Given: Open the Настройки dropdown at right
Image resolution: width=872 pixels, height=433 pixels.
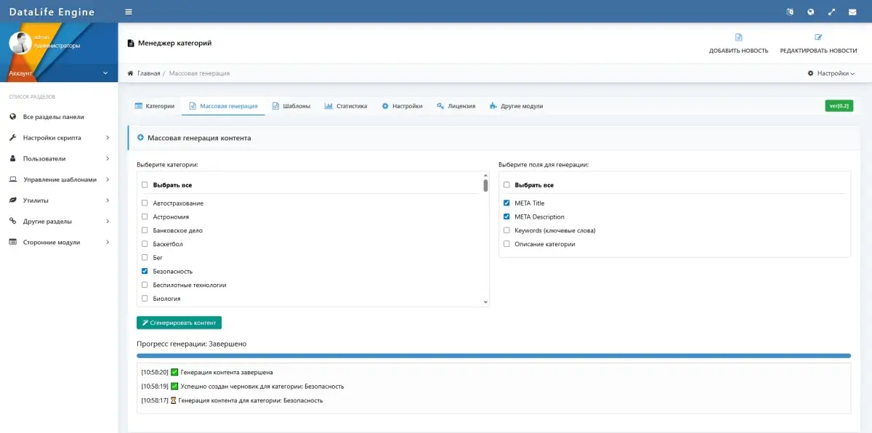Looking at the screenshot, I should pos(831,73).
